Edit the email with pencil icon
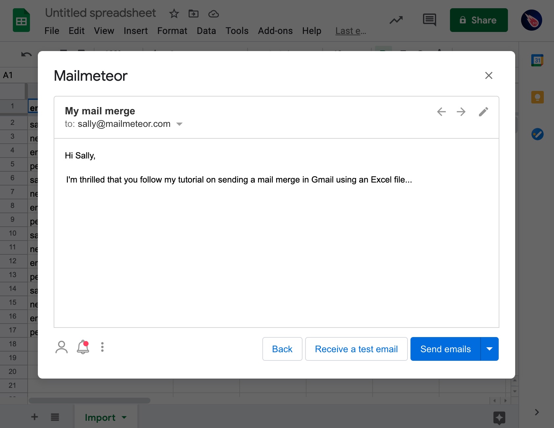554x428 pixels. (483, 112)
